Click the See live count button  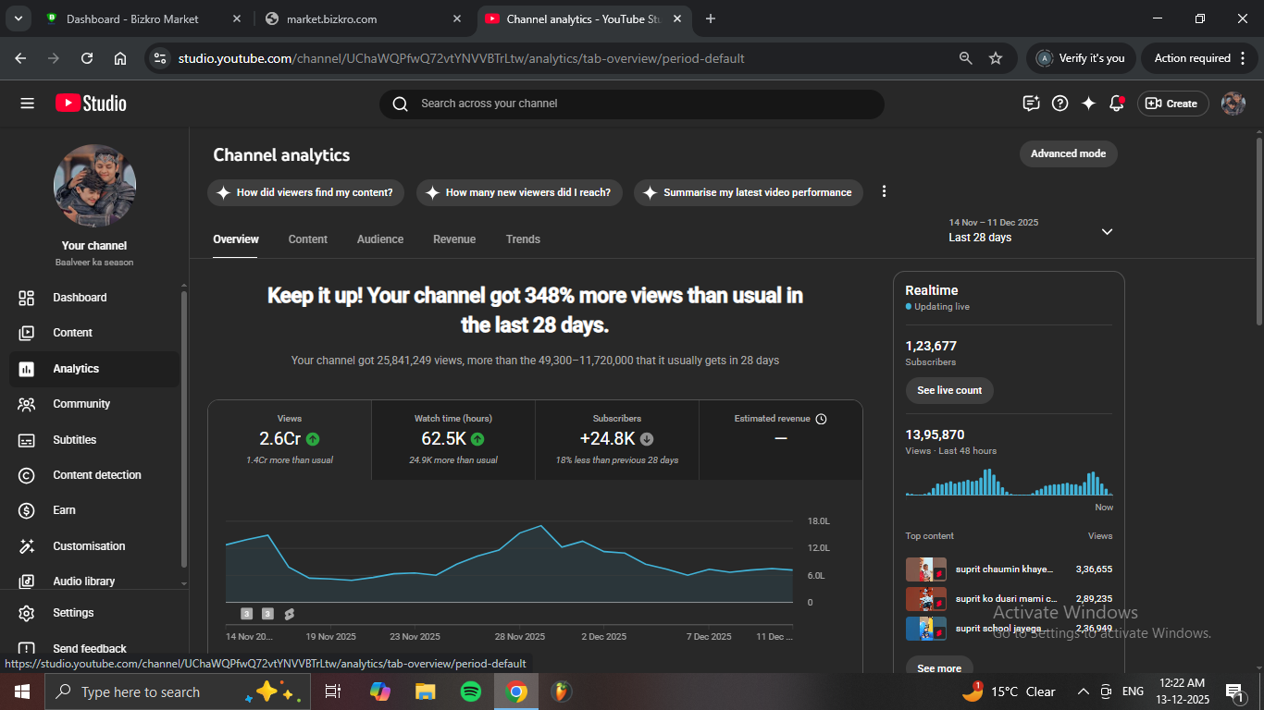[949, 390]
